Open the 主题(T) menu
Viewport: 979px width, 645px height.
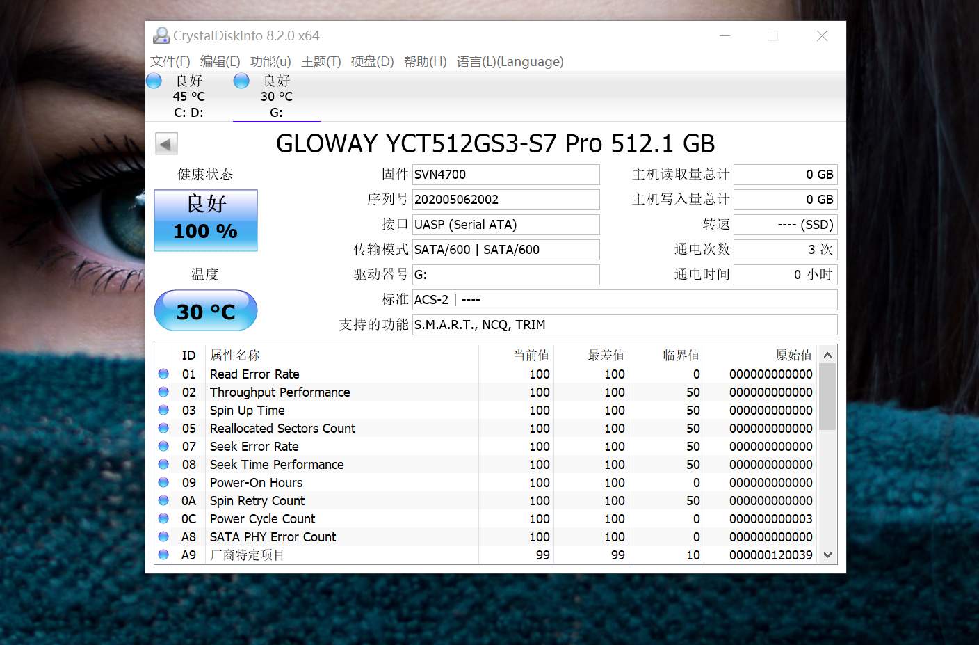[321, 61]
